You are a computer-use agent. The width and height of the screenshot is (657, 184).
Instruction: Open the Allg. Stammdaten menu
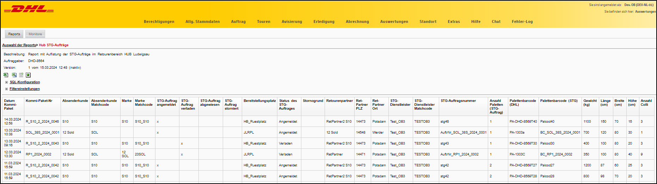coord(203,22)
